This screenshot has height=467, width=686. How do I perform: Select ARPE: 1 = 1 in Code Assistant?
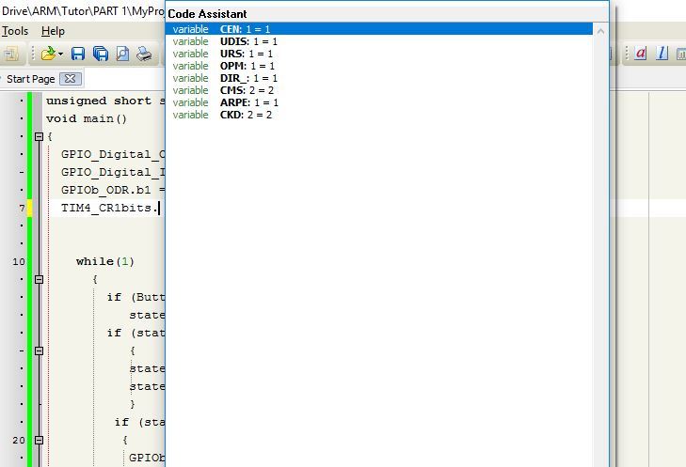[x=379, y=102]
